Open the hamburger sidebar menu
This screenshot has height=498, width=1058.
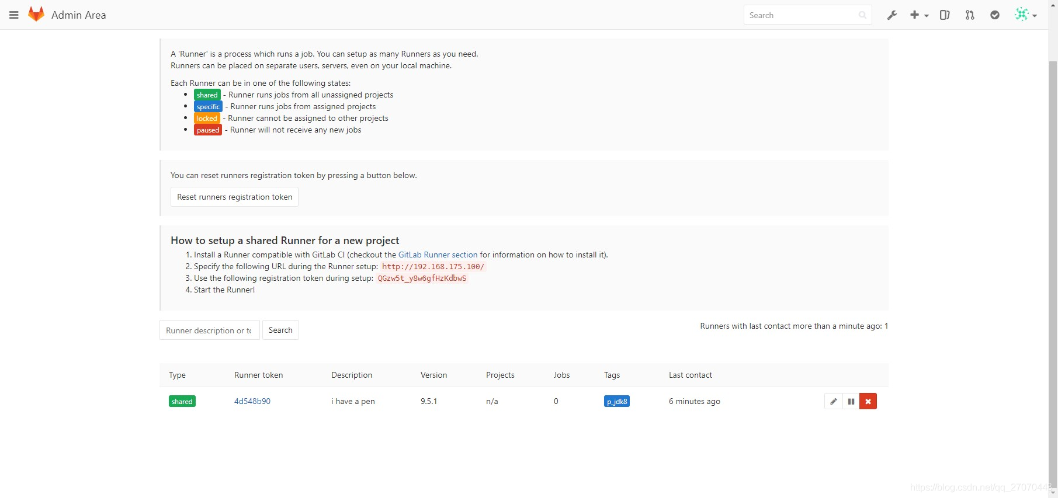[x=14, y=15]
